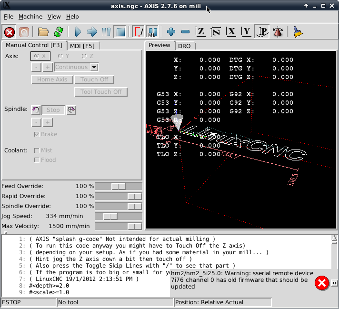Open the File menu

[x=9, y=17]
